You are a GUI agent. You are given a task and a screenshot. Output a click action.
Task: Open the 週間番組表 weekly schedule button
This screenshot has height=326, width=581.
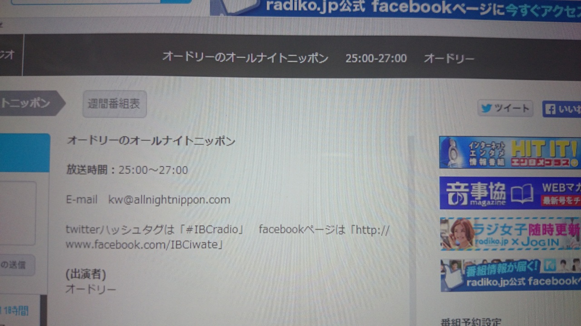tap(114, 104)
